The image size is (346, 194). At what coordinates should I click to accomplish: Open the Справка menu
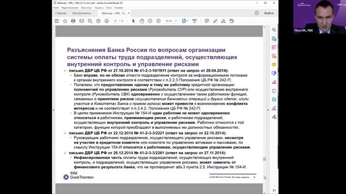[x=118, y=8]
